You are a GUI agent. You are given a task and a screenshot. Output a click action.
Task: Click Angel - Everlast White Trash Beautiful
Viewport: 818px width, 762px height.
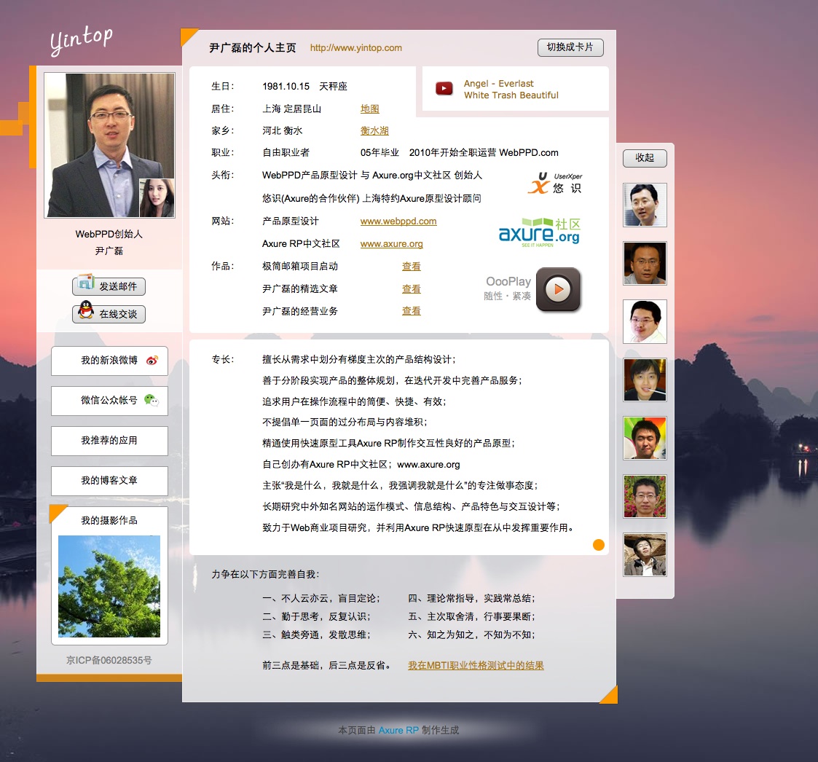pyautogui.click(x=511, y=90)
